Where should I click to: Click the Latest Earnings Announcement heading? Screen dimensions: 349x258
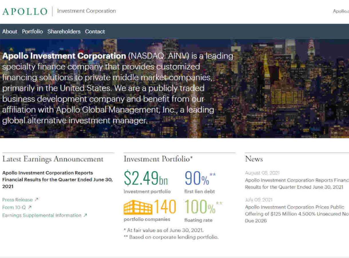click(53, 159)
